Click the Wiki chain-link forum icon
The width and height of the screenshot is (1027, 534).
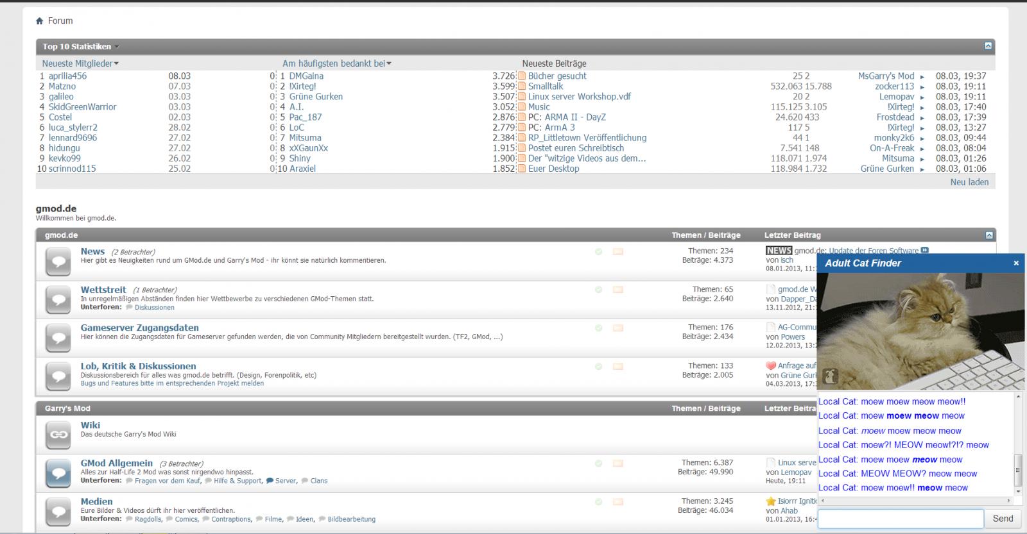[58, 435]
